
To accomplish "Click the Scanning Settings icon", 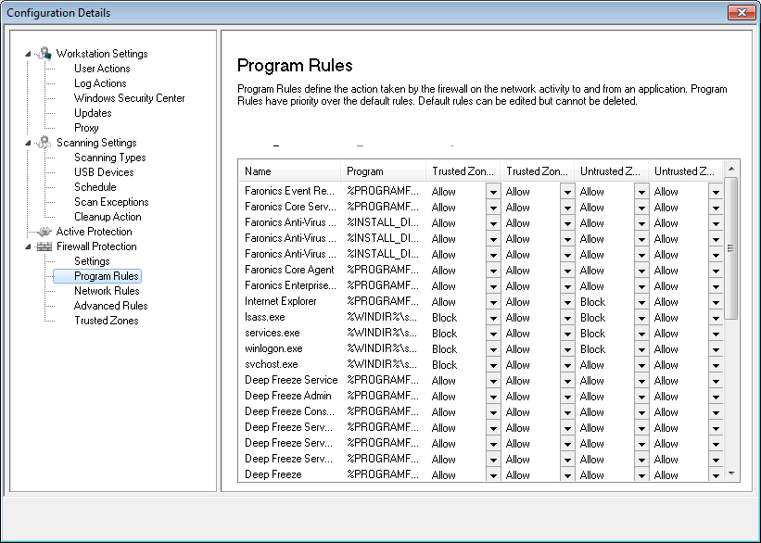I will click(44, 142).
